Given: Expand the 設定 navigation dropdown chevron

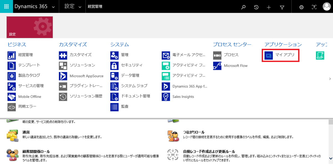Looking at the screenshot, I should click(x=80, y=7).
